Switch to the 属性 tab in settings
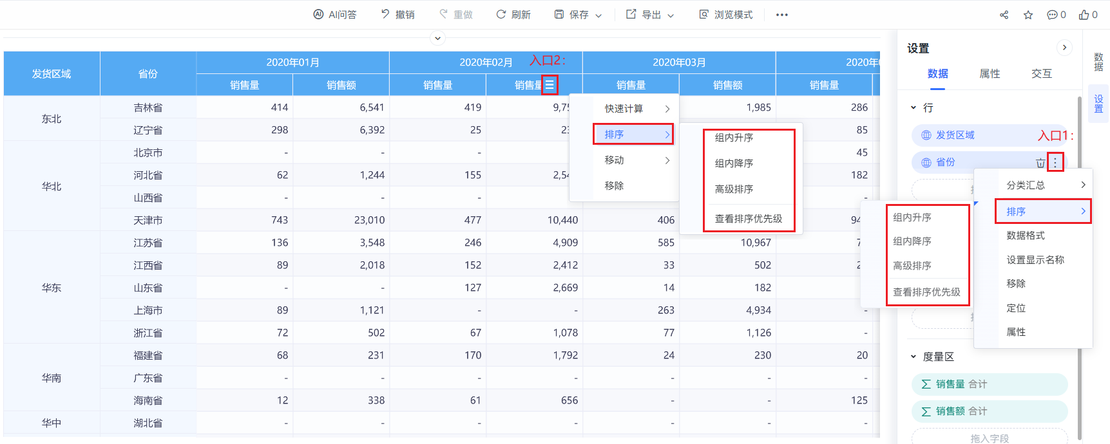 [990, 74]
